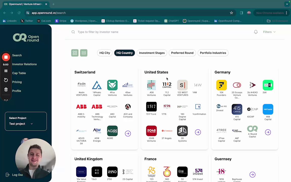Open the 574 Invest logo
Viewport: 291px width, 182px height.
pos(198,172)
